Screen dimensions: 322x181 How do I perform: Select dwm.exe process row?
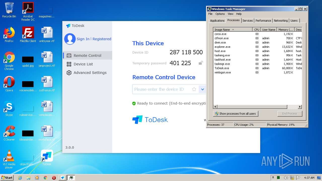[258, 42]
